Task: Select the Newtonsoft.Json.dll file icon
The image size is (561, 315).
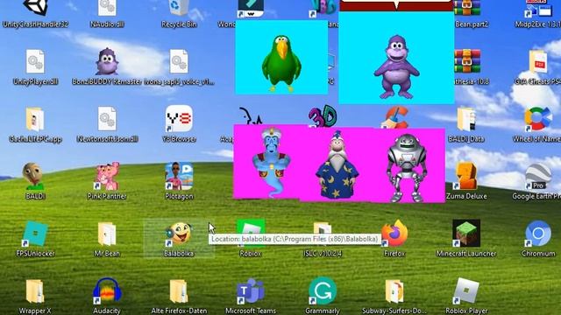Action: (x=107, y=119)
